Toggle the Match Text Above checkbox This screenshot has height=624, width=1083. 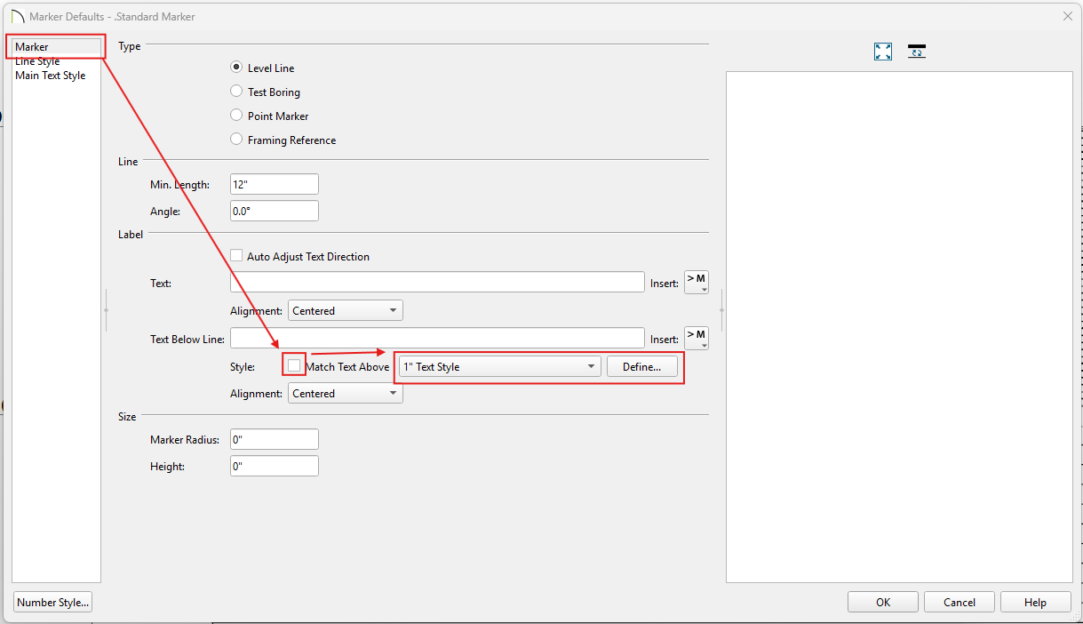[294, 366]
